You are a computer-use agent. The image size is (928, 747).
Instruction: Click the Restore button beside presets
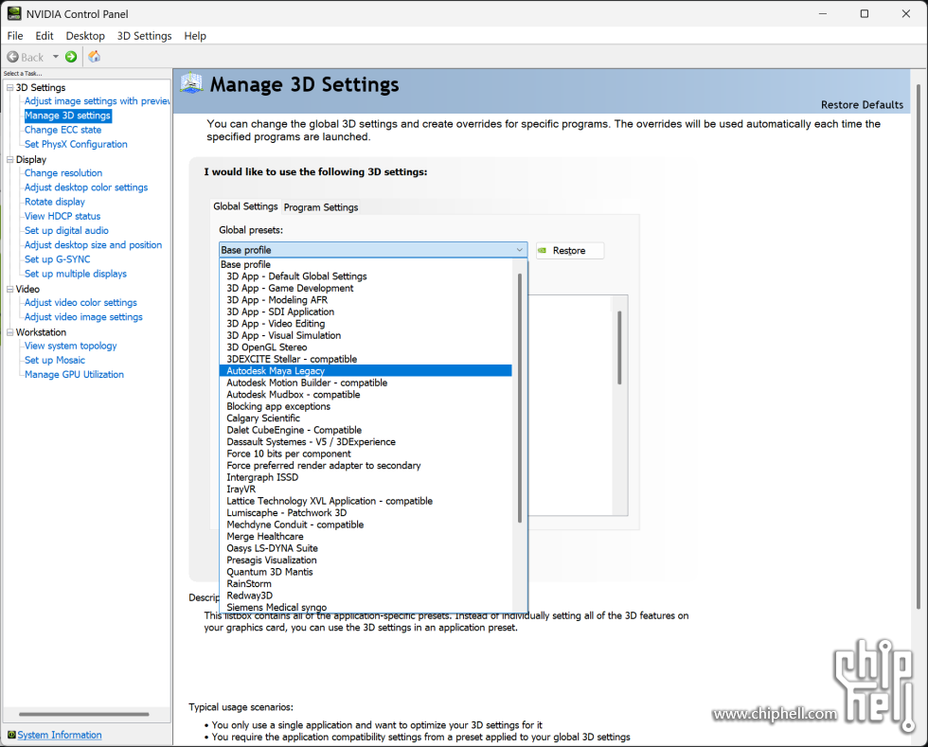(570, 250)
